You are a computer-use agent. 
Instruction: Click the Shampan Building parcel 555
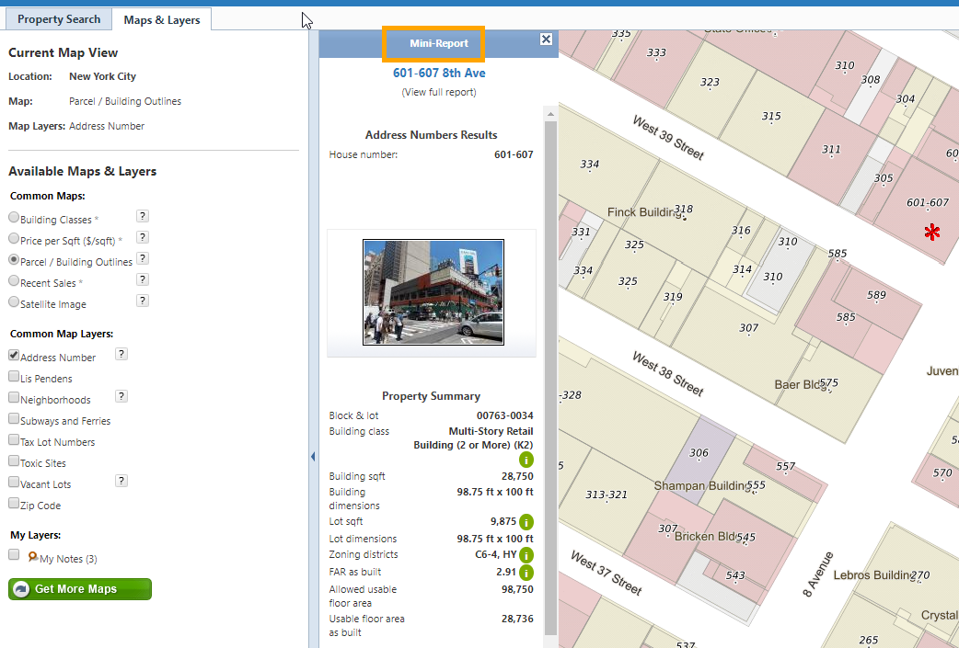756,485
